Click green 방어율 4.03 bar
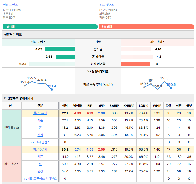Image resolution: width=196 pixels, height=184 pixels. (60, 49)
